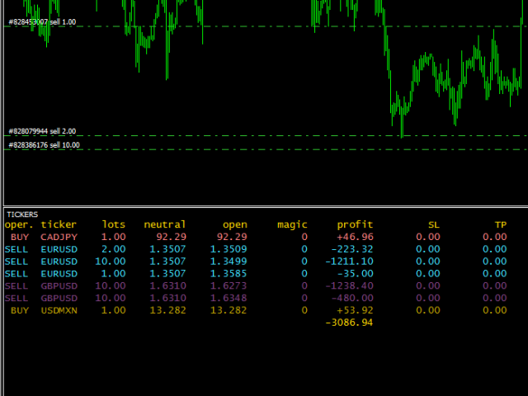Click the EURUSD ticker in the -1211.10 row
This screenshot has height=396, width=528.
click(x=59, y=262)
